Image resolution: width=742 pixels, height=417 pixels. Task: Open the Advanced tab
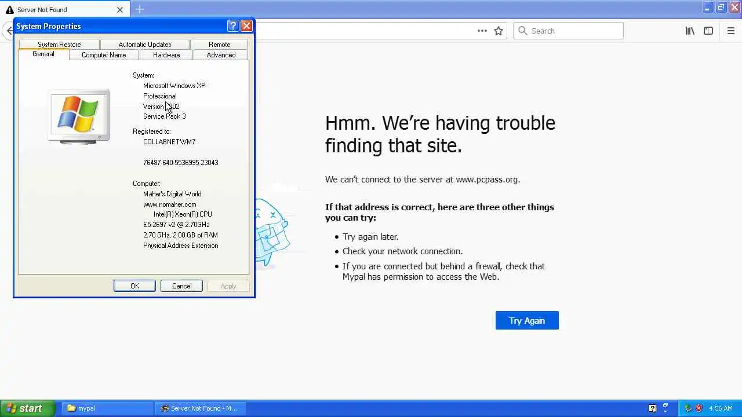pos(221,55)
